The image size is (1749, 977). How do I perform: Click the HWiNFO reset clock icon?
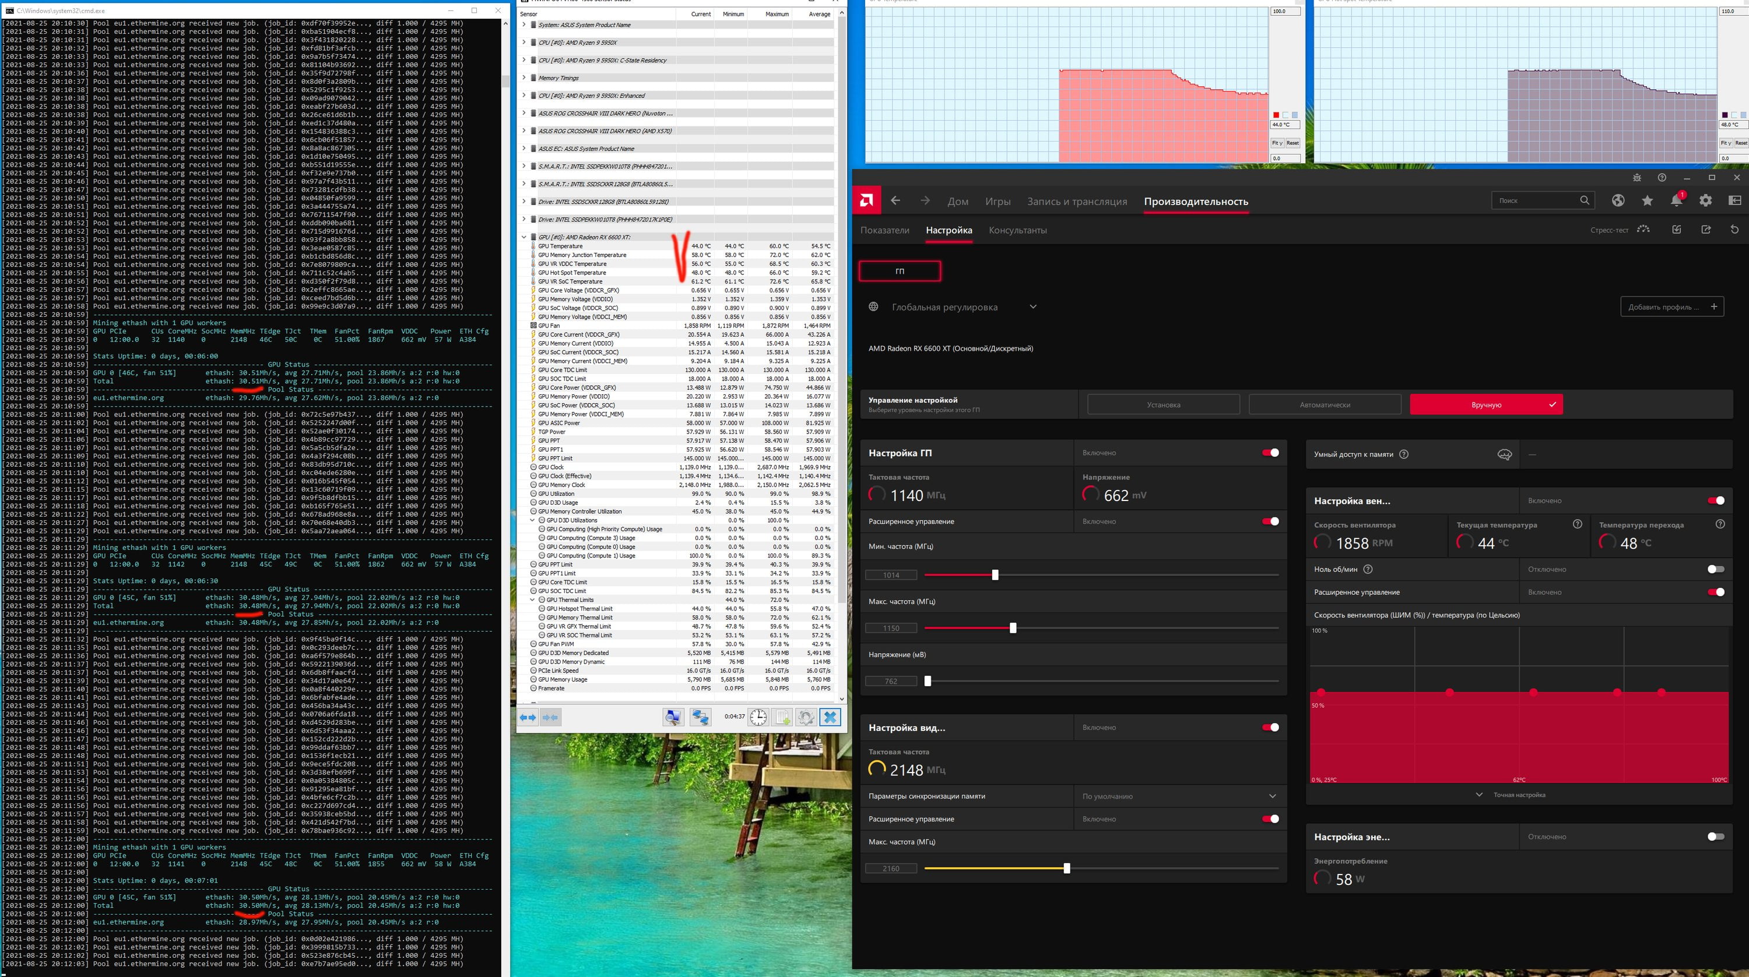click(758, 717)
